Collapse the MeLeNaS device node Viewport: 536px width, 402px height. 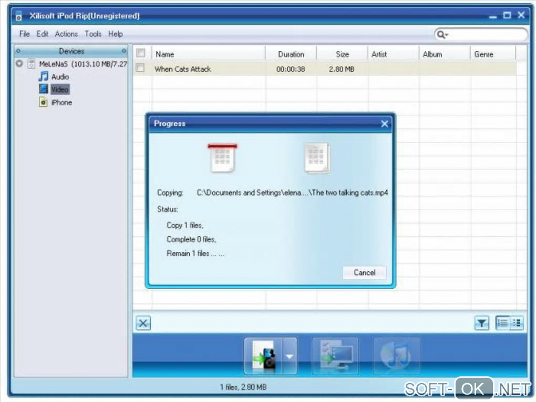pos(19,64)
